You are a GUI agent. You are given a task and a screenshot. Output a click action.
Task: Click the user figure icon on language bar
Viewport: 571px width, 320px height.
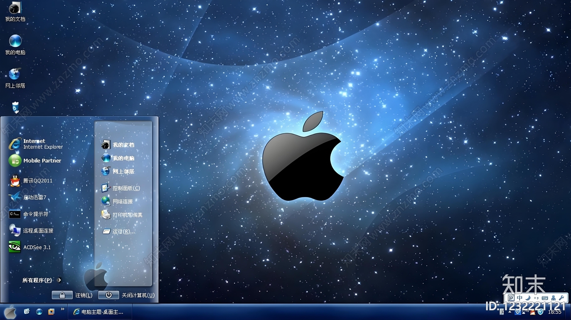point(553,298)
